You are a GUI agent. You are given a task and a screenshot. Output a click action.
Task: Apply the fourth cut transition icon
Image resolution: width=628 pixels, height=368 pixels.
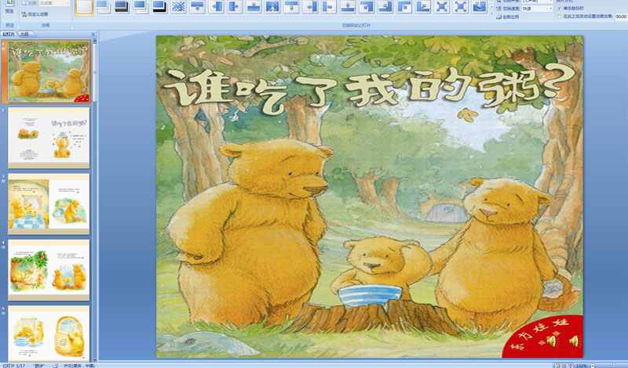point(141,7)
